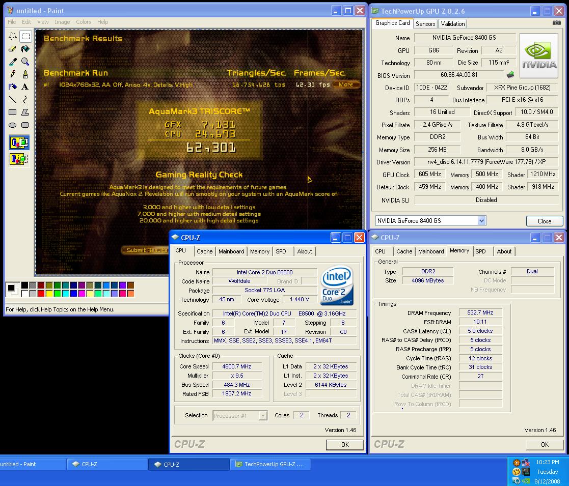
Task: Select the Brush tool in Paint
Action: pyautogui.click(x=25, y=74)
